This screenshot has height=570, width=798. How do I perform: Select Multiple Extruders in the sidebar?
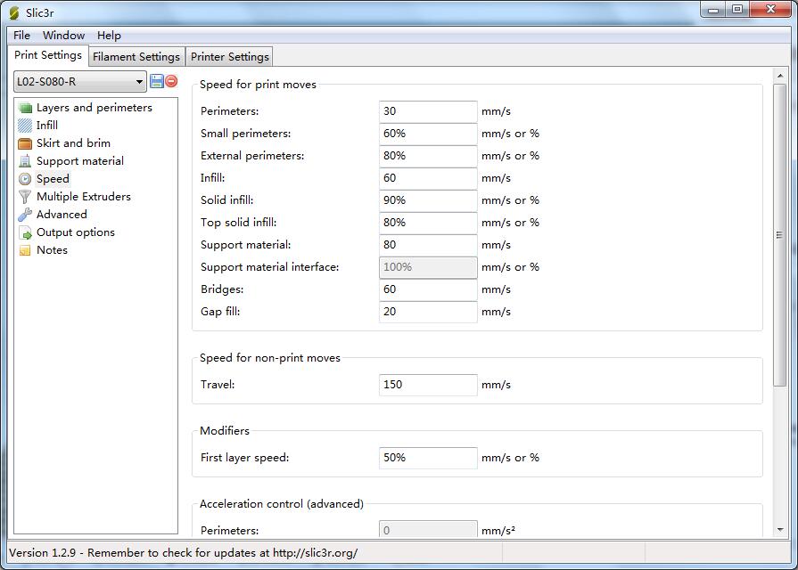point(83,197)
